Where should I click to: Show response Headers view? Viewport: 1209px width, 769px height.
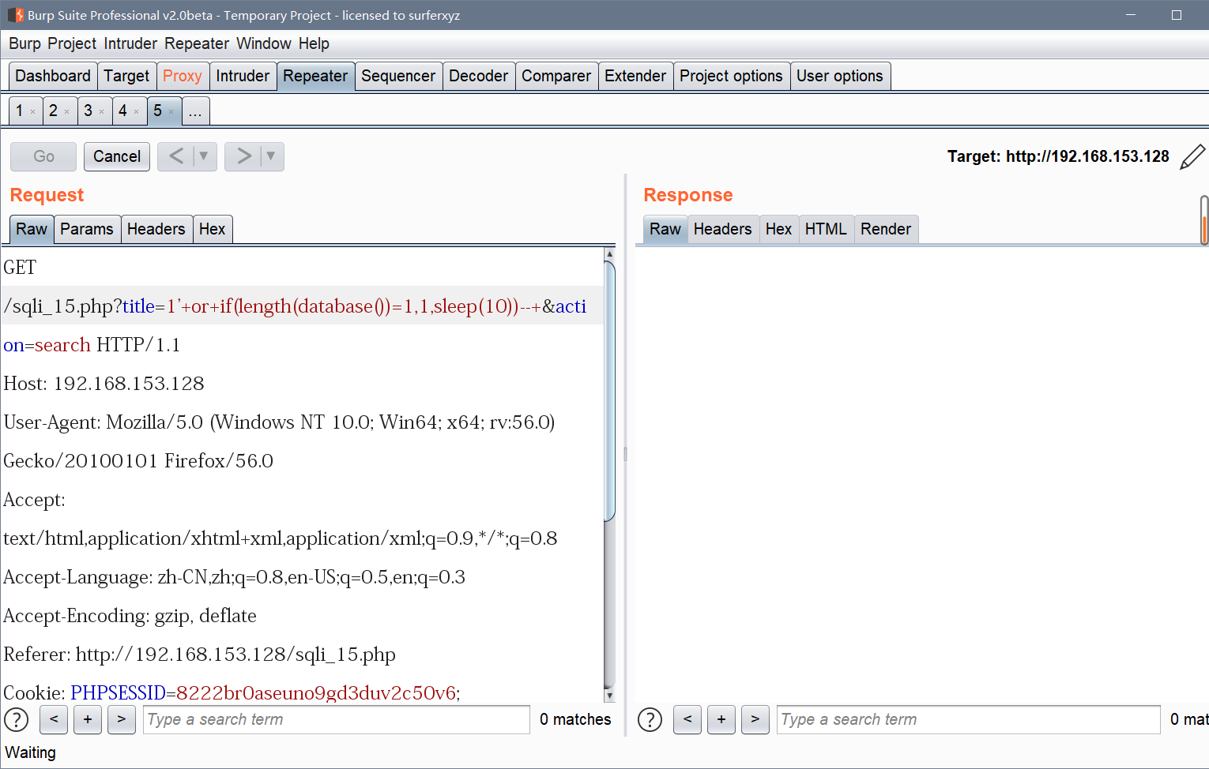coord(723,229)
